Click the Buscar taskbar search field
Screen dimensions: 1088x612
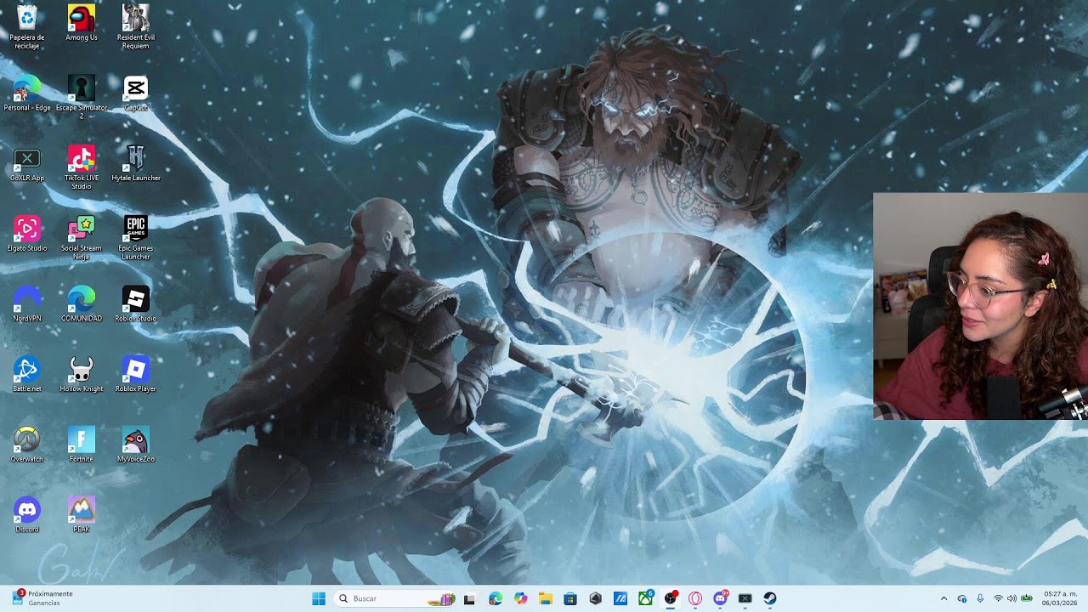tap(394, 598)
